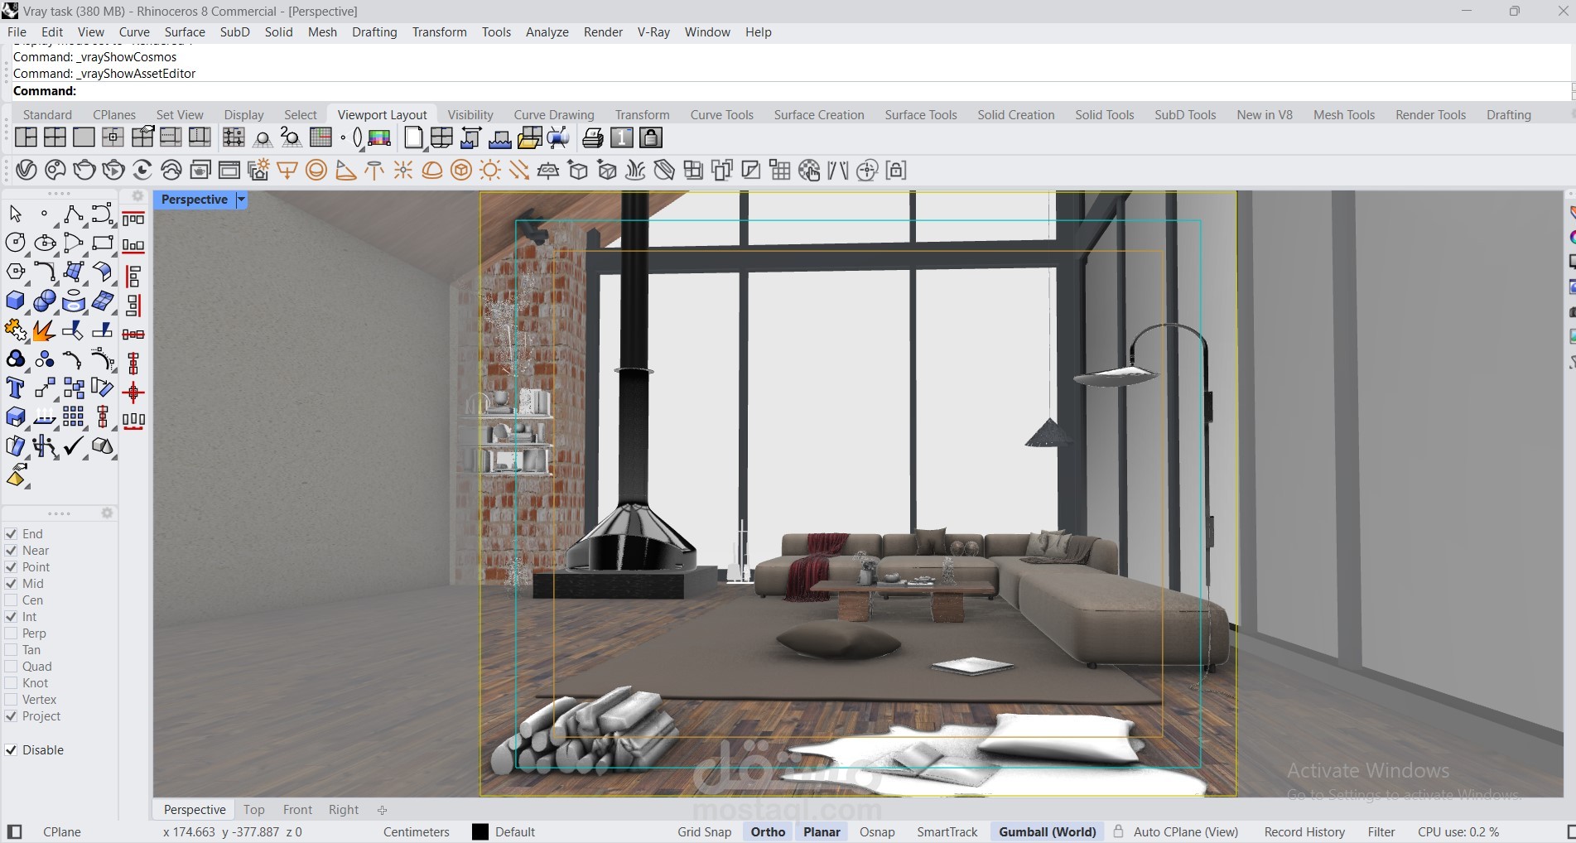Uncheck the End object snap
Viewport: 1576px width, 843px height.
click(12, 534)
